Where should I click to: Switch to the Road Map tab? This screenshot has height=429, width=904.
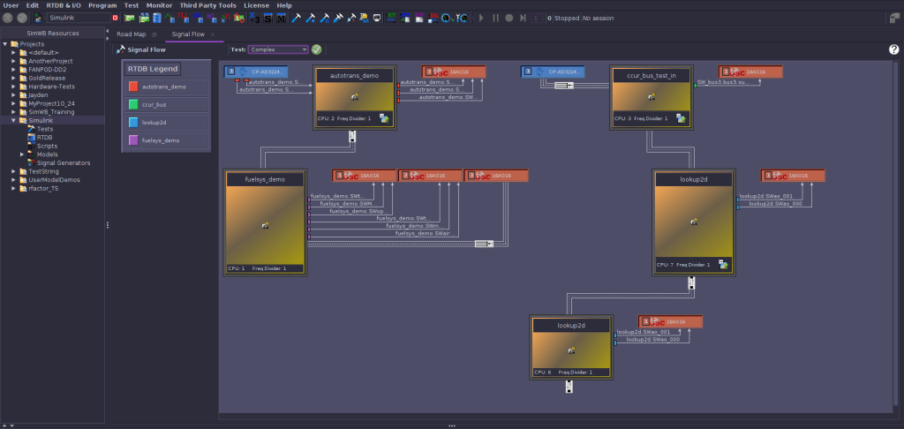(x=132, y=34)
